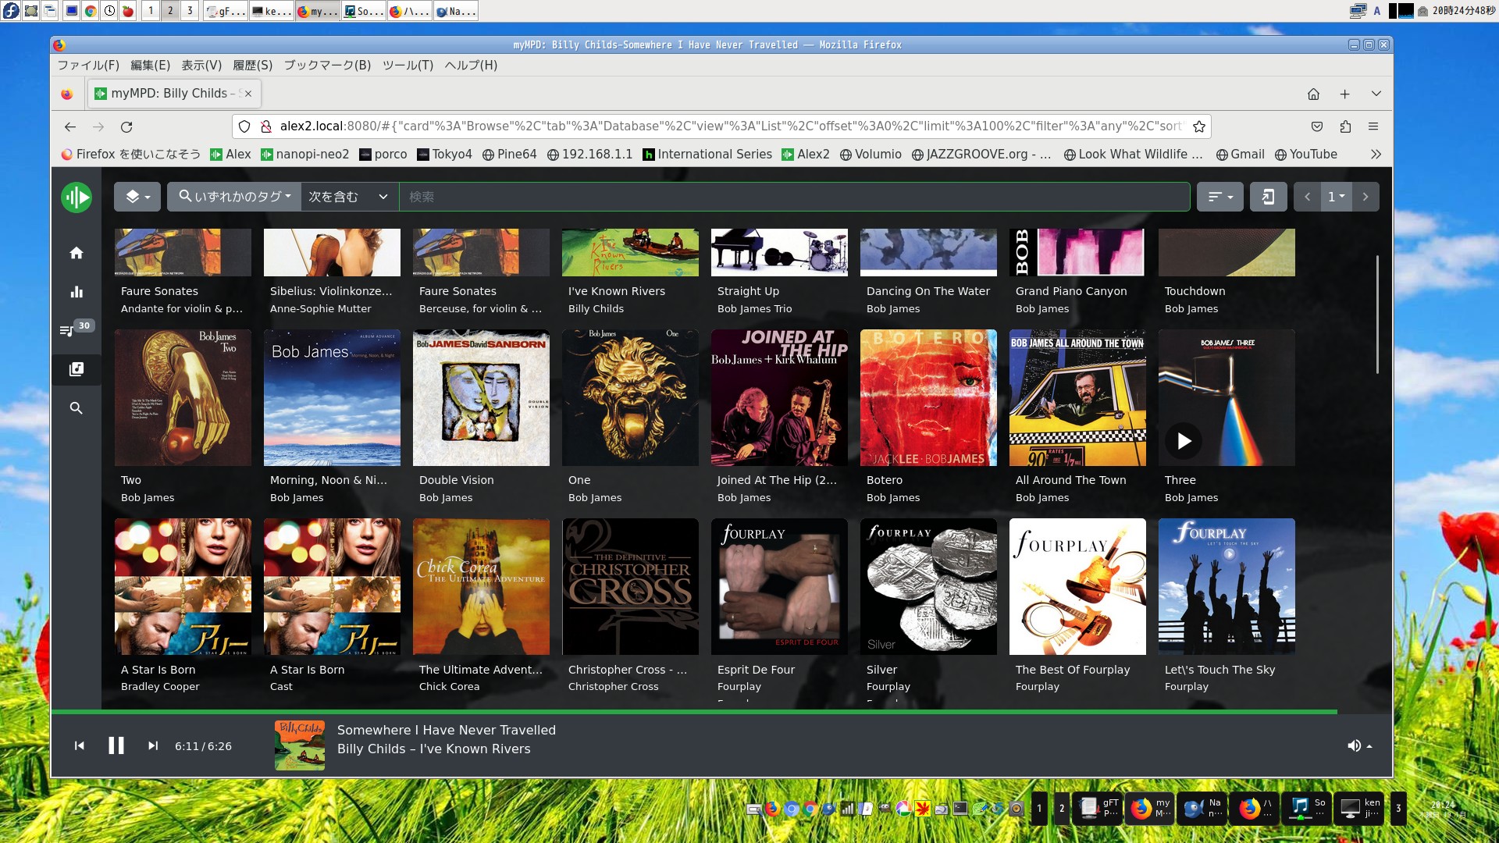Open the 次を含む match-type combo box
Image resolution: width=1499 pixels, height=843 pixels.
tap(348, 197)
